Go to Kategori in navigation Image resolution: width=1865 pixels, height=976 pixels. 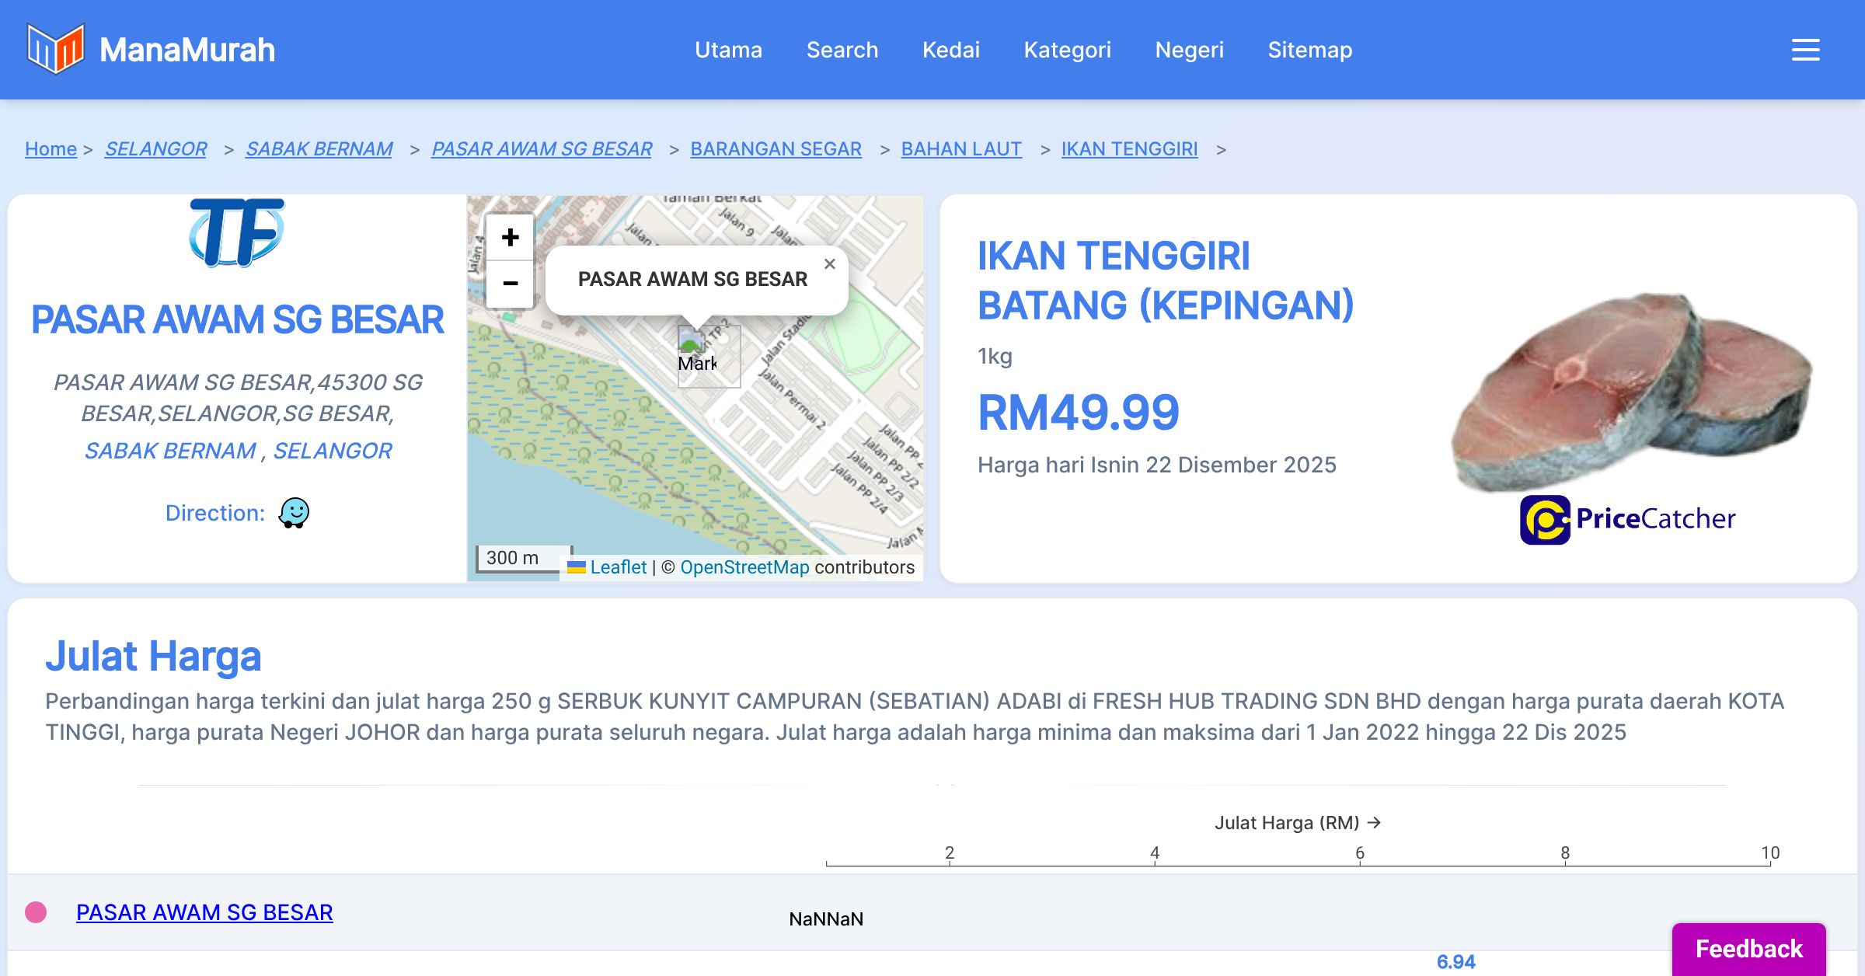[x=1067, y=50]
